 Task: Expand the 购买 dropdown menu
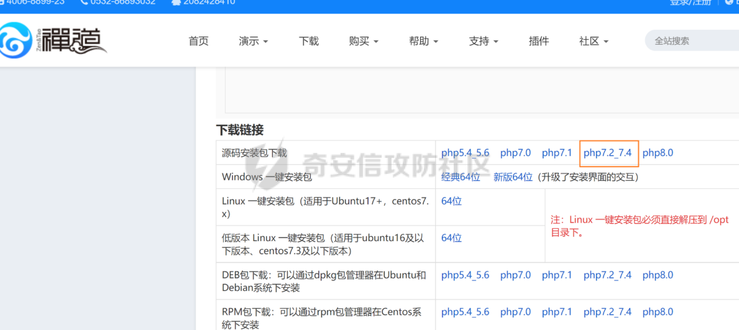pos(364,41)
